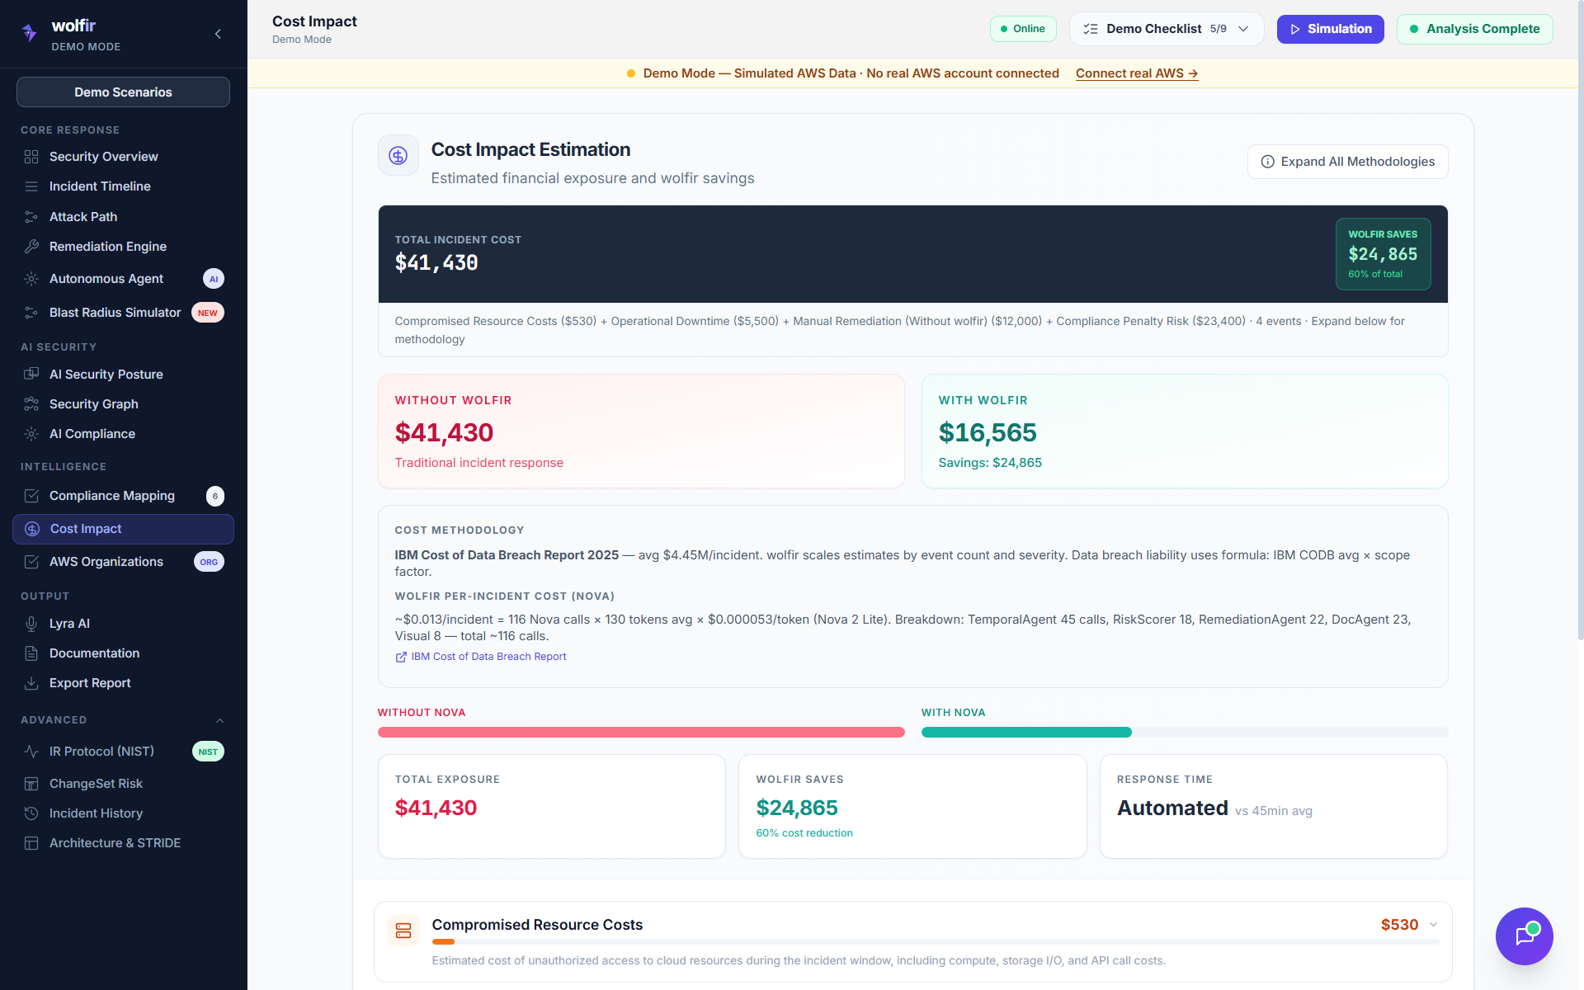Click the Compromised Resource Costs server icon
1584x990 pixels.
[x=403, y=931]
